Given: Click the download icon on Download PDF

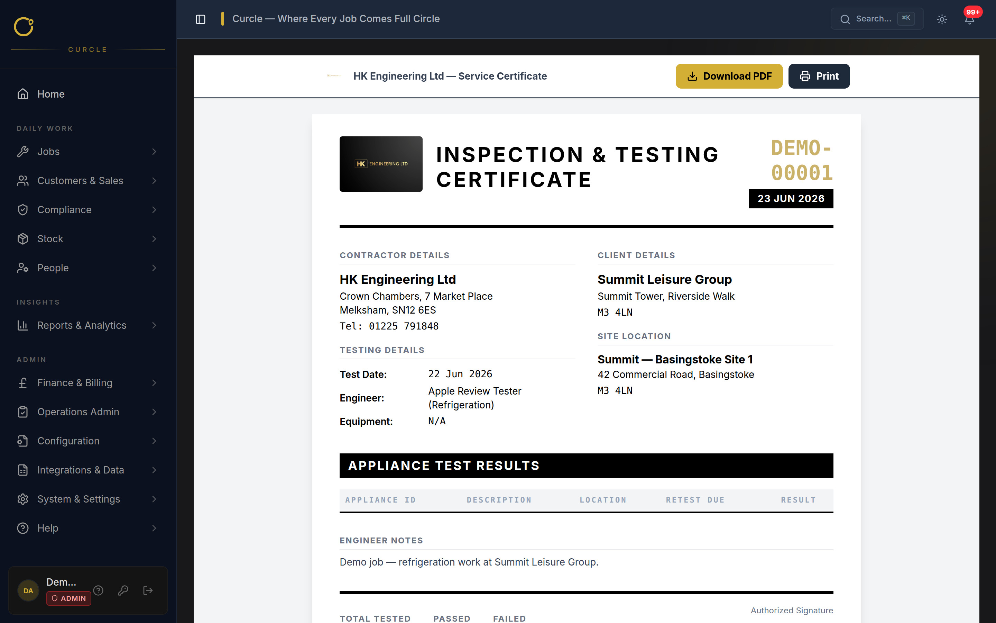Looking at the screenshot, I should pos(692,76).
